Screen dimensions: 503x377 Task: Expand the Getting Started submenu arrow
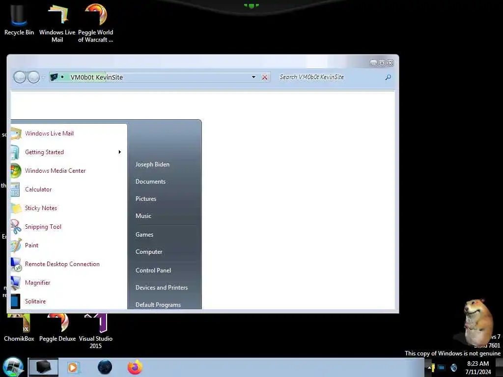(120, 152)
